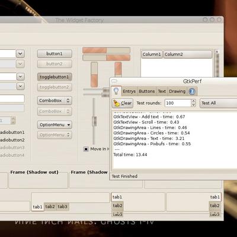Image resolution: width=237 pixels, height=237 pixels.
Task: Switch to the Entrys tab
Action: click(129, 91)
